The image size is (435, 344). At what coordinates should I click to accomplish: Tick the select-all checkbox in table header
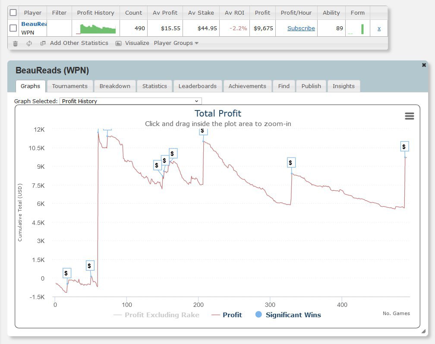pyautogui.click(x=13, y=13)
